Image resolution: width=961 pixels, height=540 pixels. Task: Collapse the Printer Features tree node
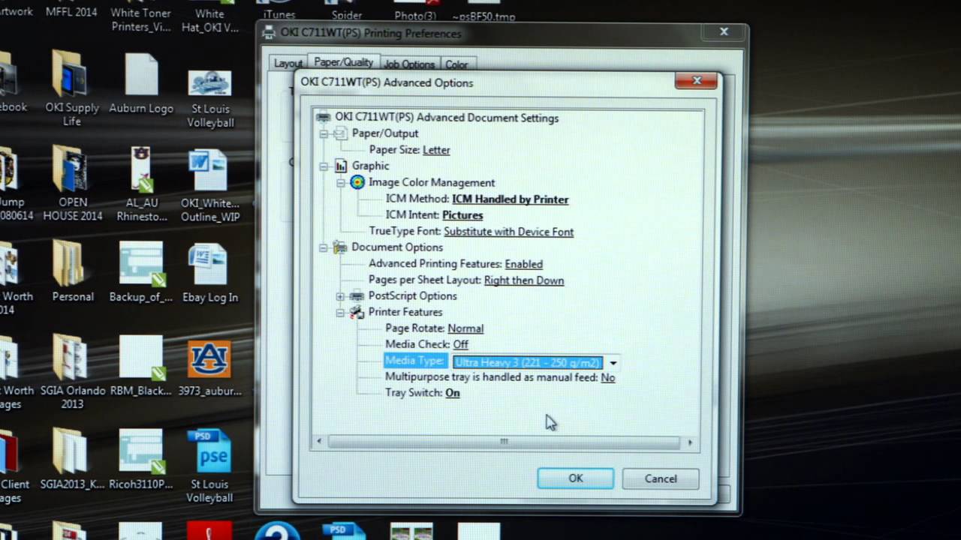[340, 312]
